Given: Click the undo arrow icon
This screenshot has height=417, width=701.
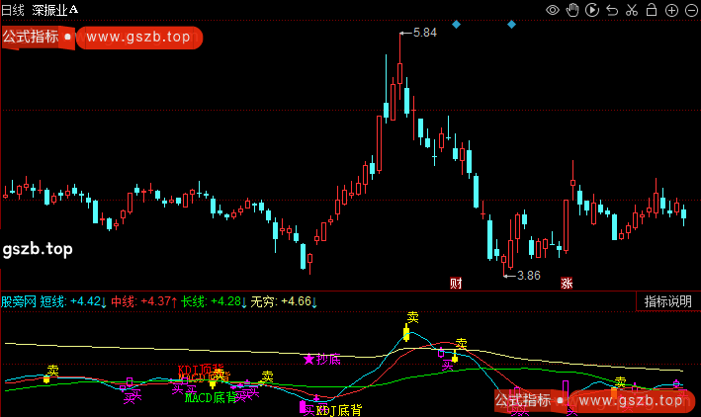Looking at the screenshot, I should click(611, 11).
